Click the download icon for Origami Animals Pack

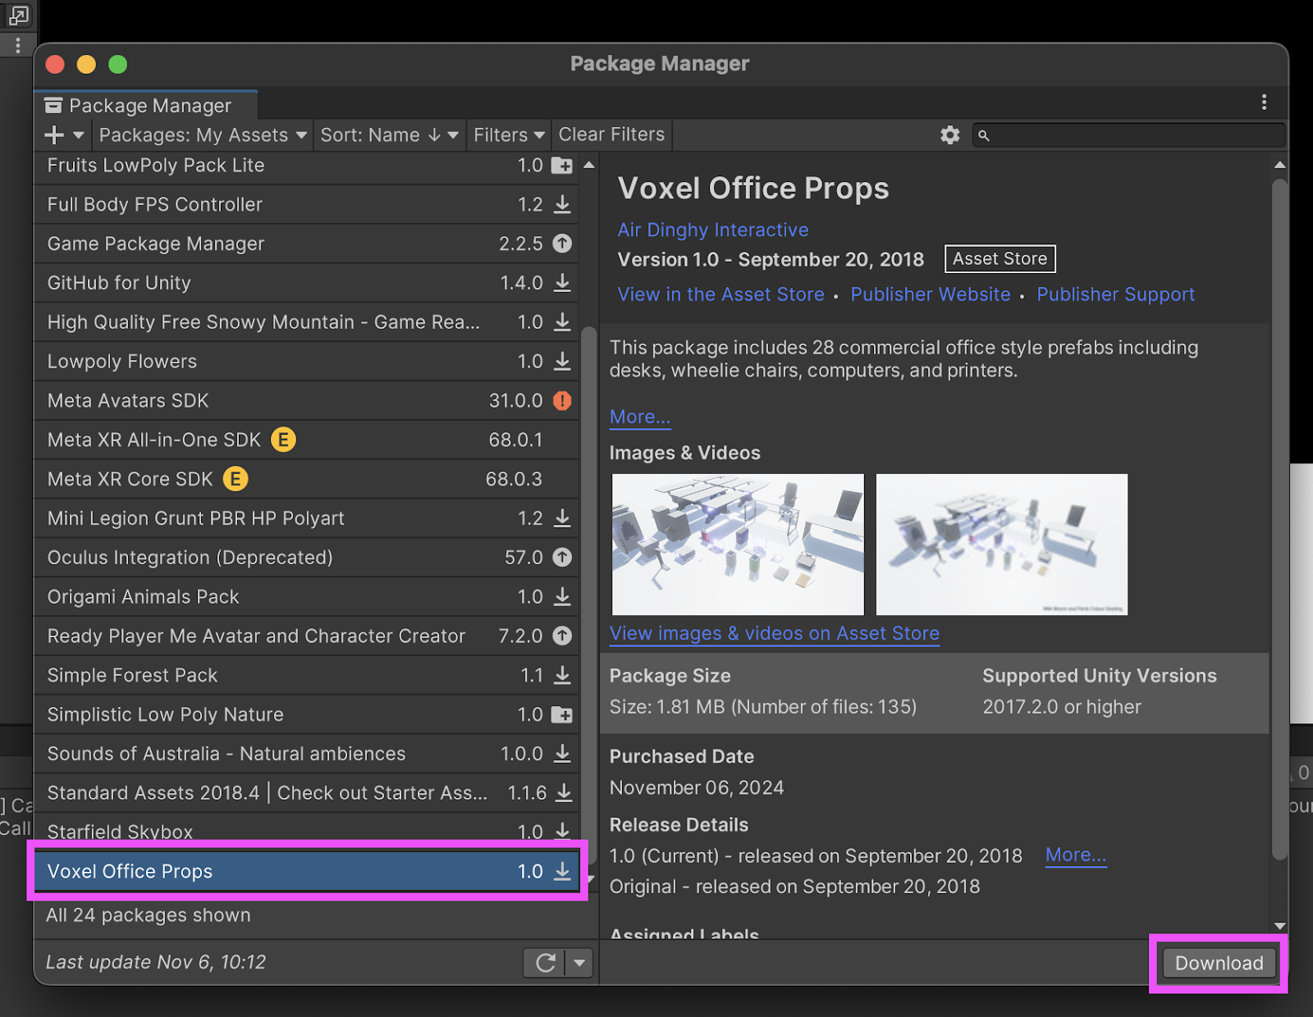coord(562,597)
